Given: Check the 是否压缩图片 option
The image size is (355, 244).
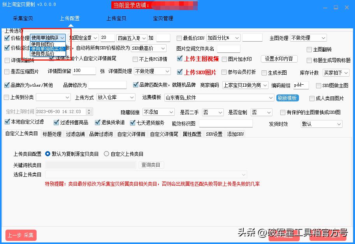Looking at the screenshot, I should [8, 72].
